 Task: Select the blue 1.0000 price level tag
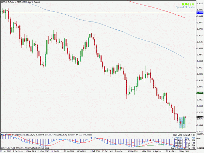pyautogui.click(x=200, y=13)
